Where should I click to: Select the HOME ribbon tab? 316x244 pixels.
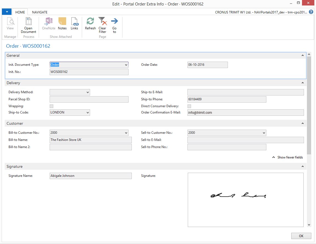[x=20, y=12]
